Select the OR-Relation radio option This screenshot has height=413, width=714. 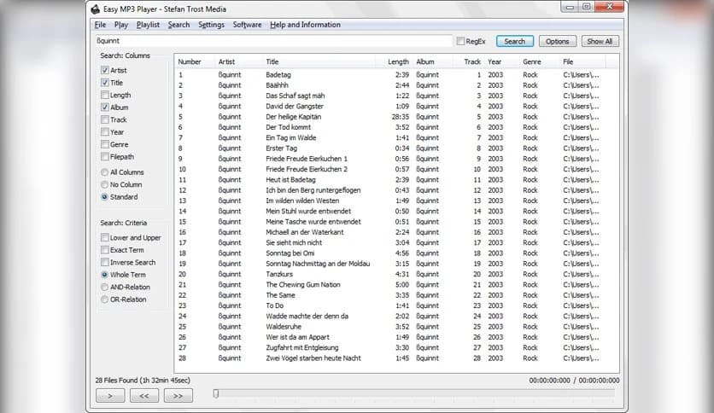point(105,300)
